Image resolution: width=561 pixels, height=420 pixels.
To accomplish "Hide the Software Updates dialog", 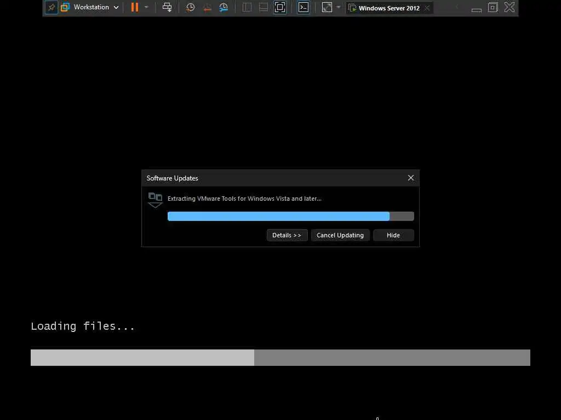I will (393, 235).
